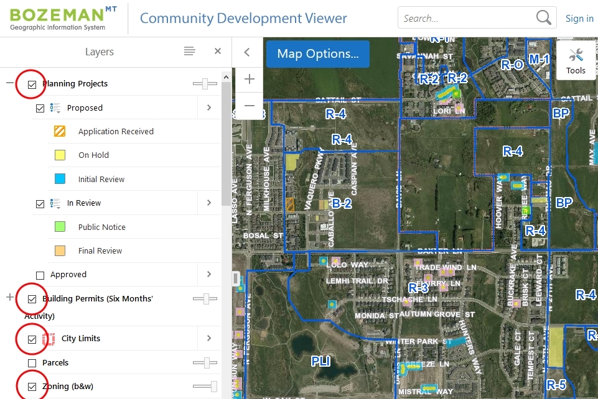Click the search magnifier icon
The width and height of the screenshot is (598, 399).
pyautogui.click(x=543, y=17)
